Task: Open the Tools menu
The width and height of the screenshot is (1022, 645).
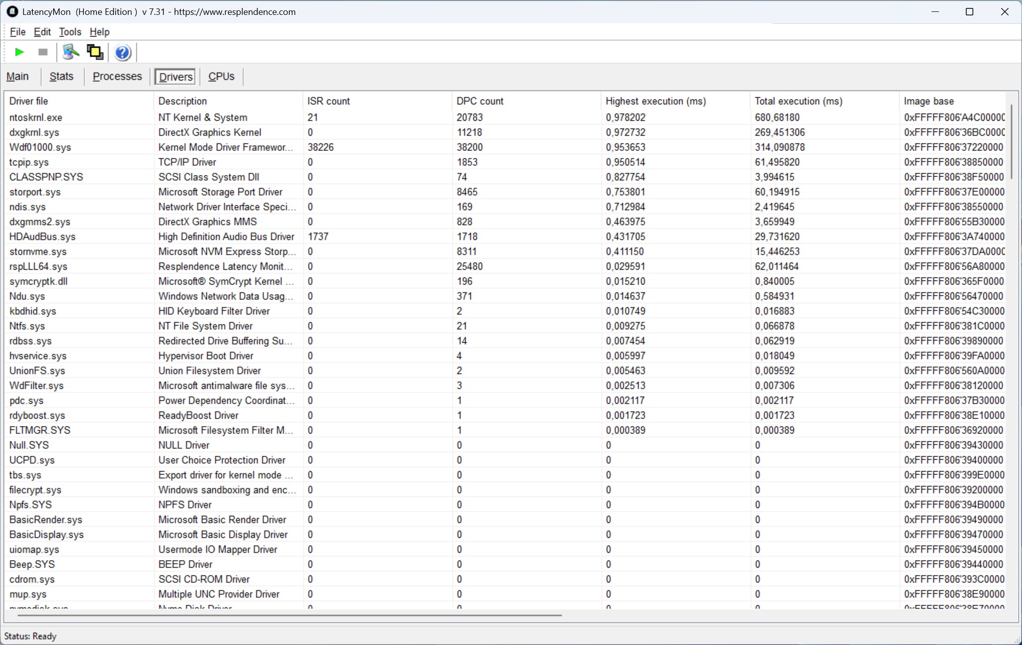Action: click(x=70, y=32)
